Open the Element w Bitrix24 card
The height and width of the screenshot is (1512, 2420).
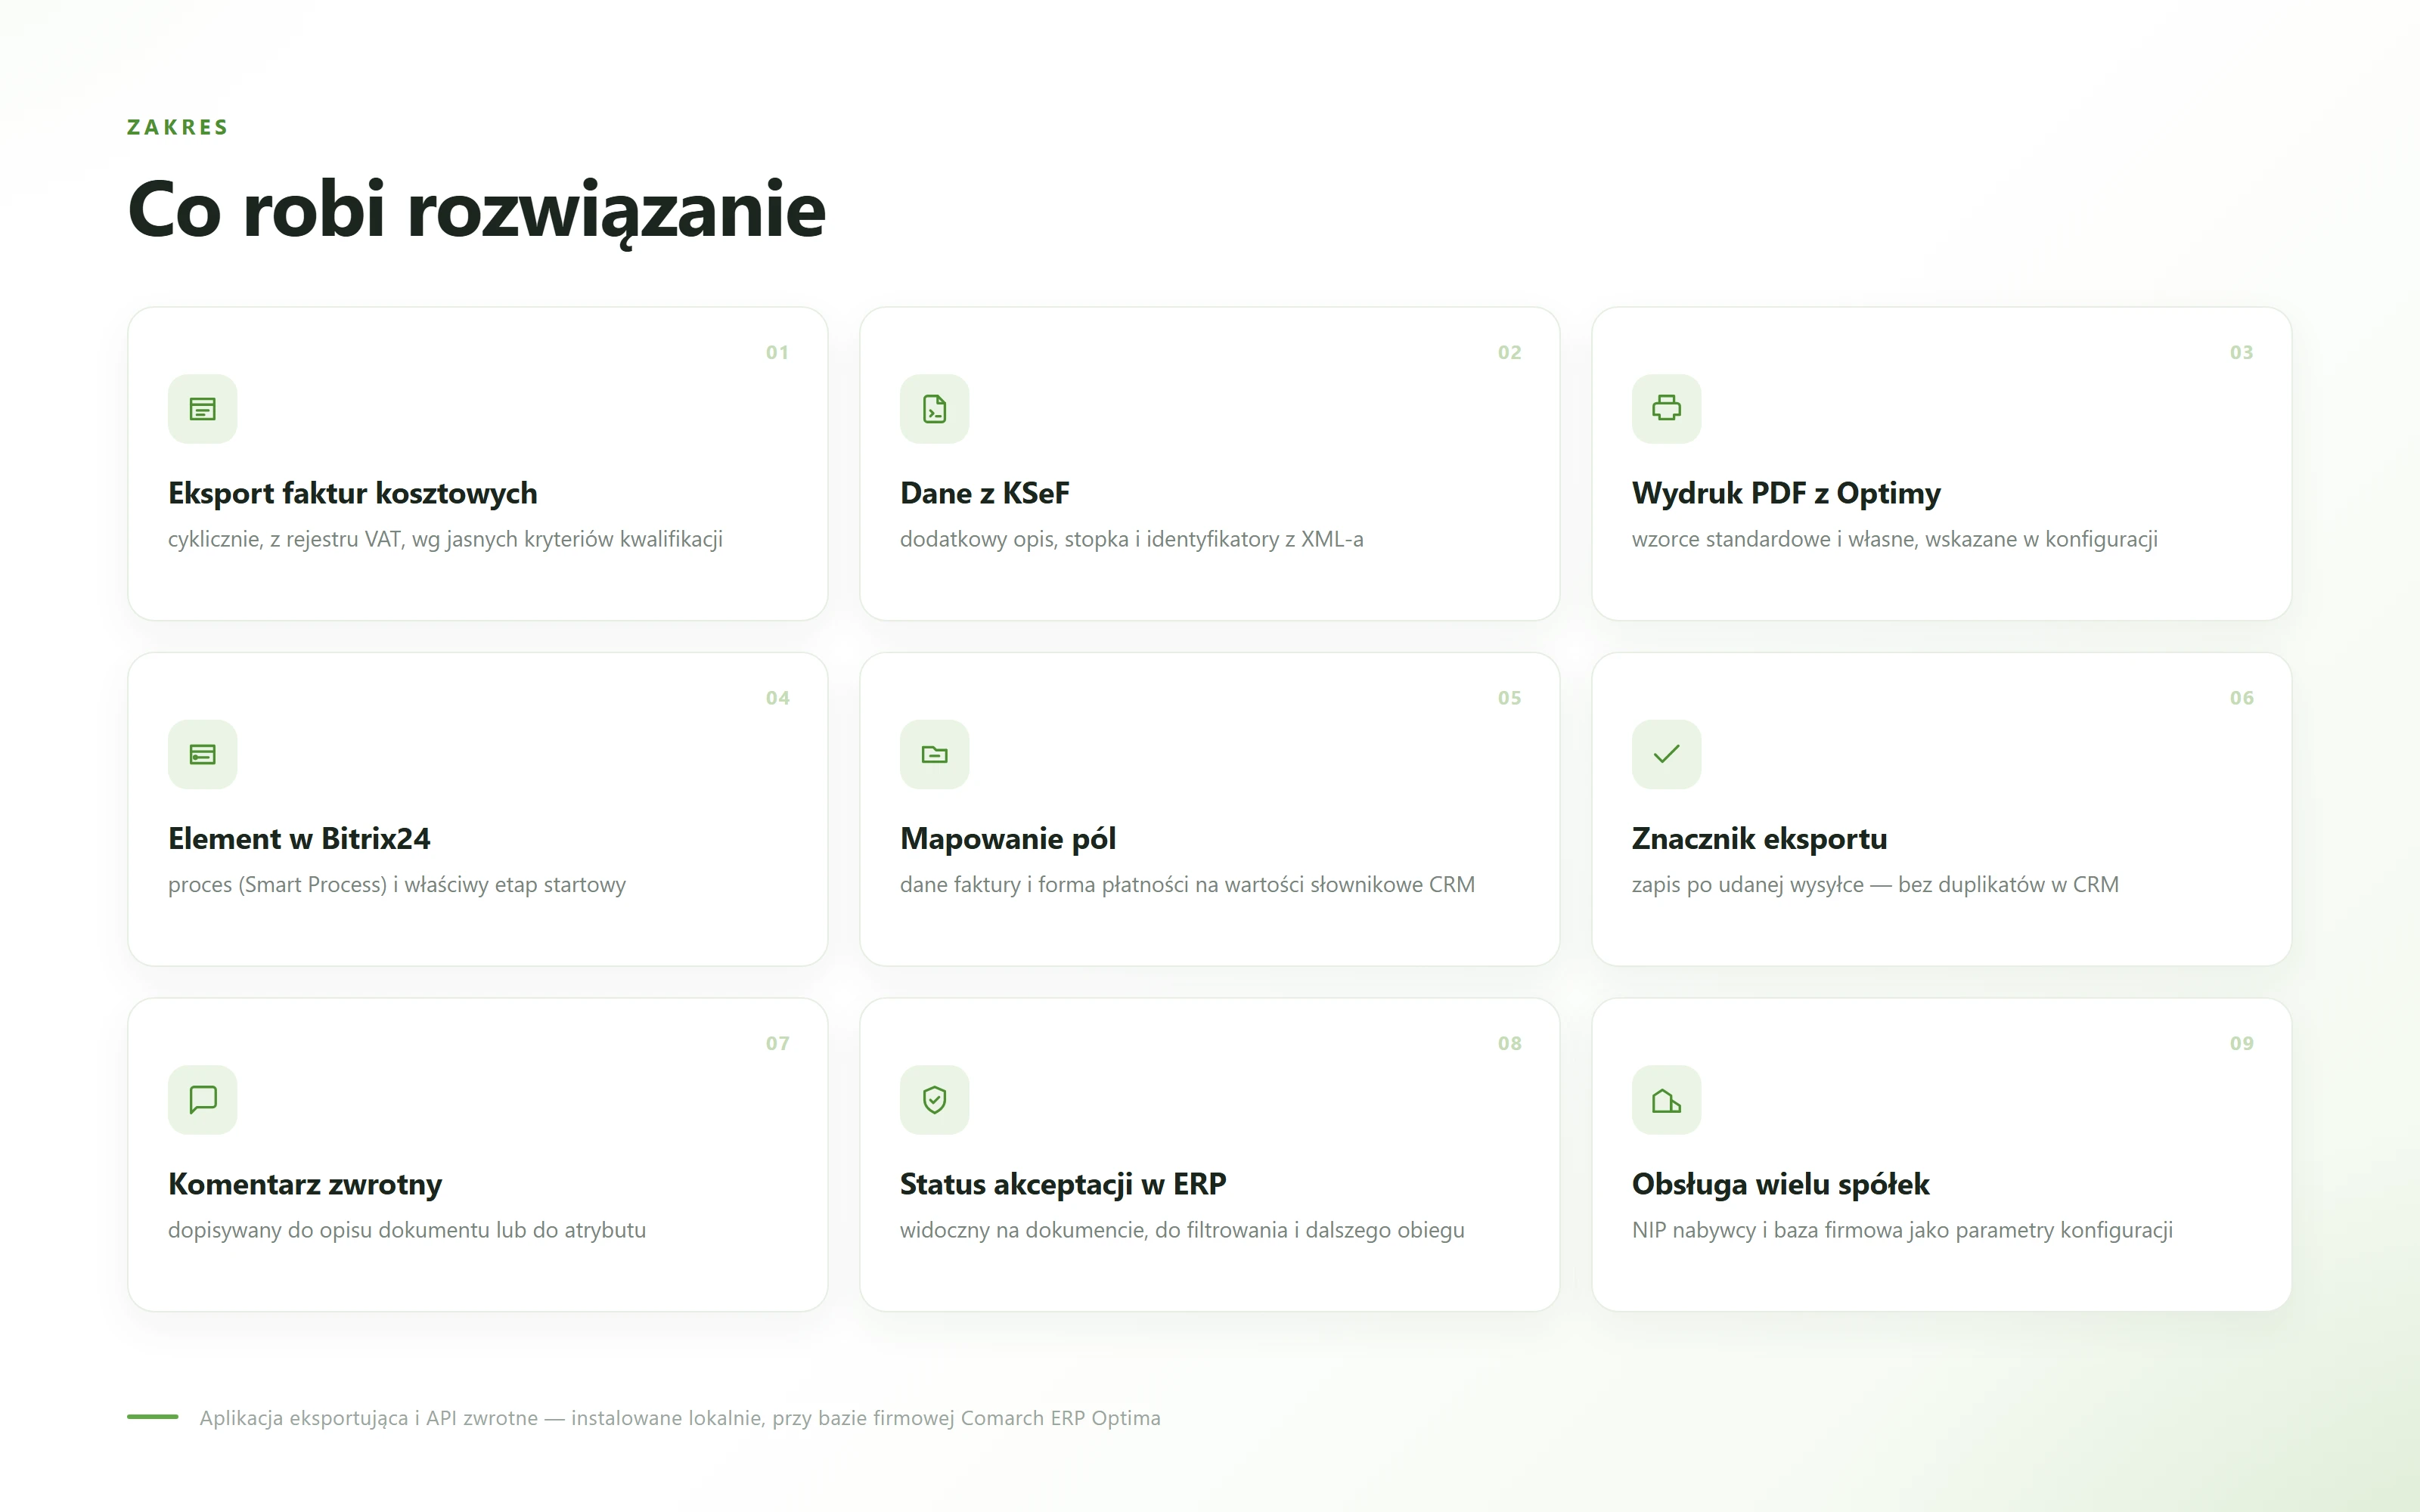[x=478, y=809]
